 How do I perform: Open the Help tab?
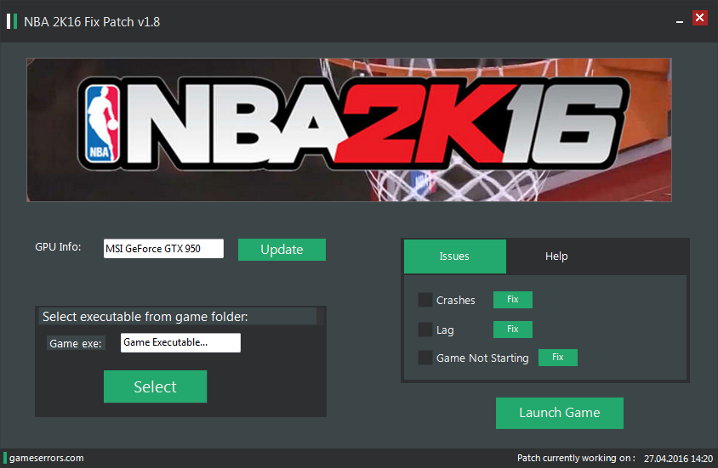coord(556,257)
